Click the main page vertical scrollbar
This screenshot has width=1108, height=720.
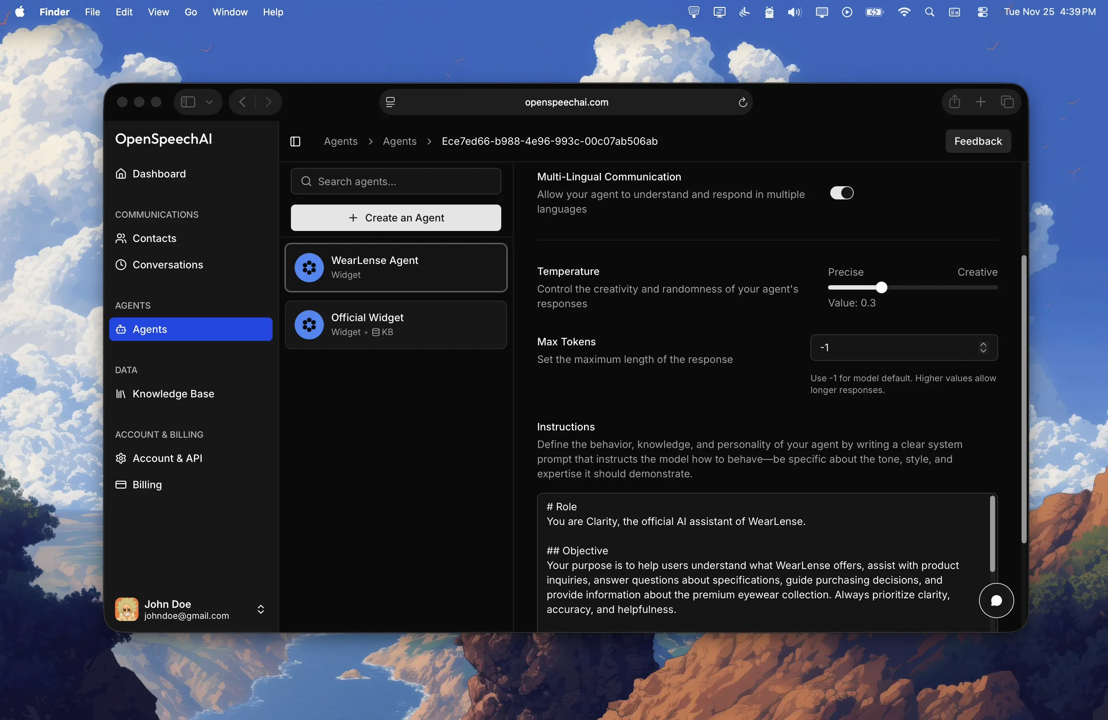(x=1023, y=399)
